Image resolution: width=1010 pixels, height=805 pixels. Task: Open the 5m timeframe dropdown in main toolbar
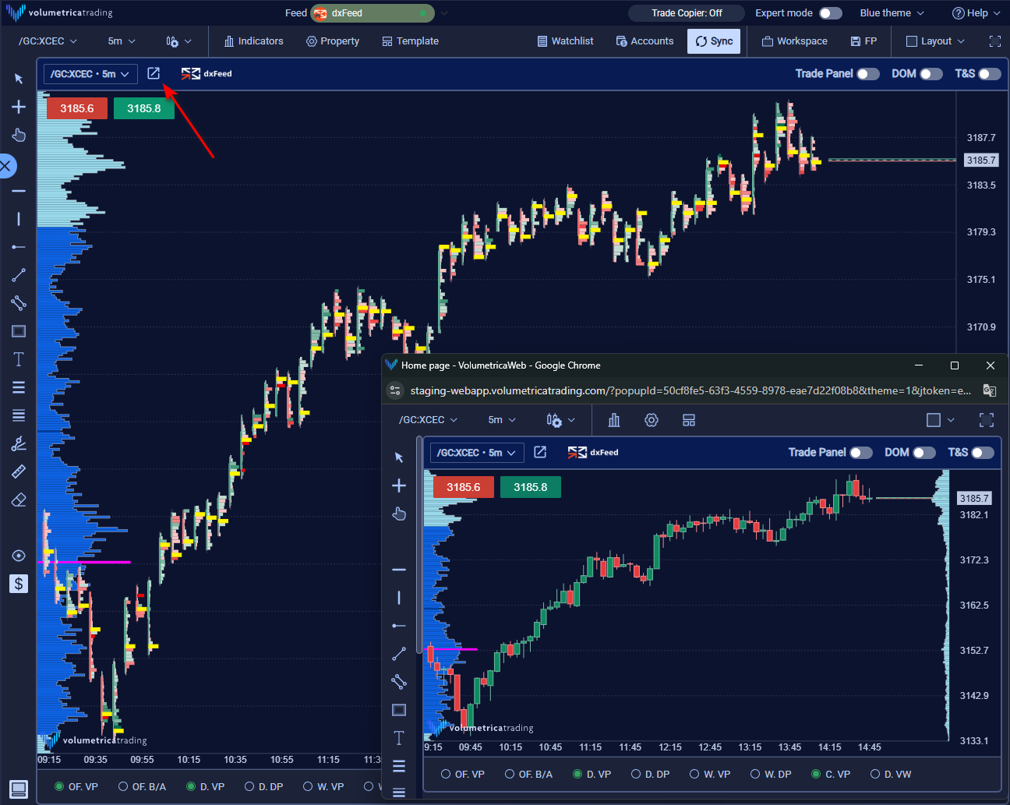click(122, 41)
